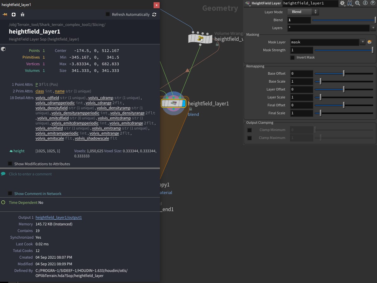
Task: Open the parameter gear settings menu
Action: [342, 3]
